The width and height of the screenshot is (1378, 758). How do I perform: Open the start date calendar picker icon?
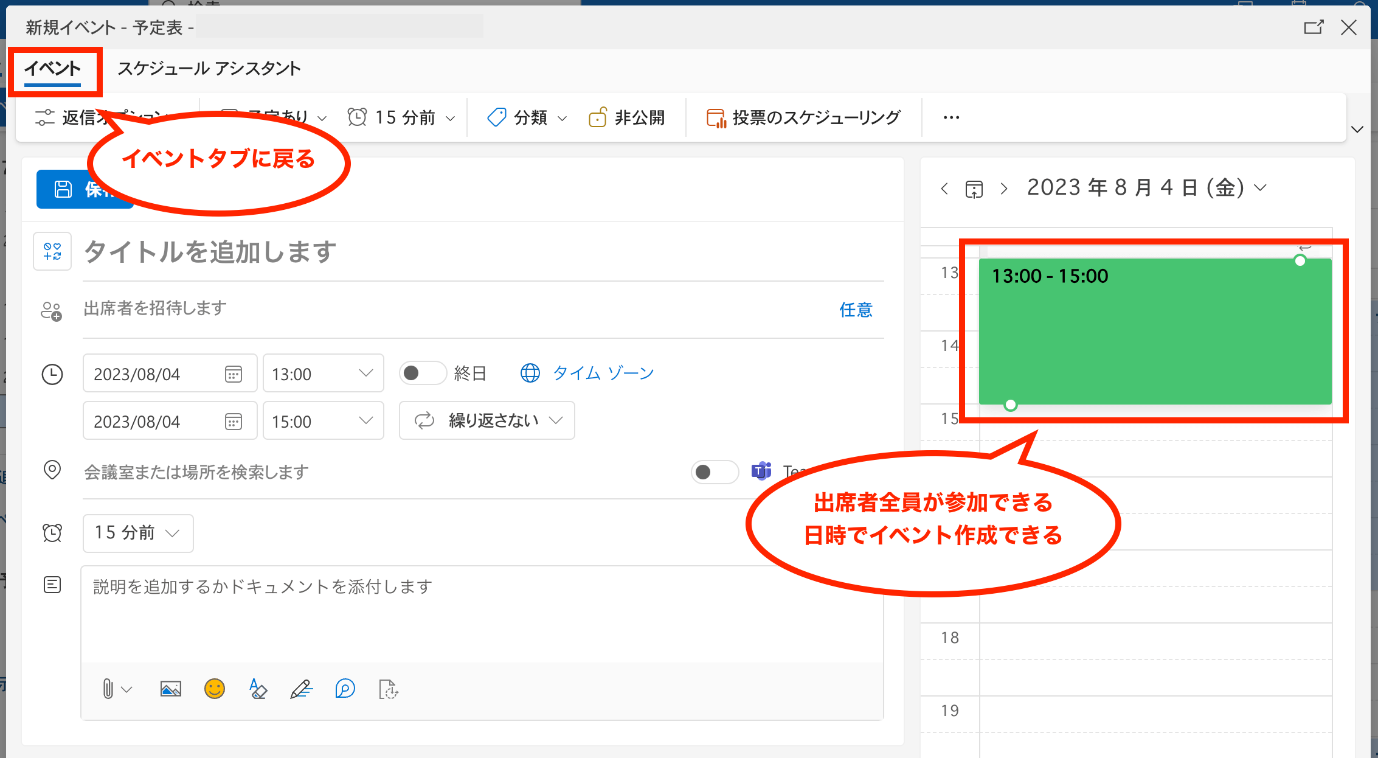point(234,374)
